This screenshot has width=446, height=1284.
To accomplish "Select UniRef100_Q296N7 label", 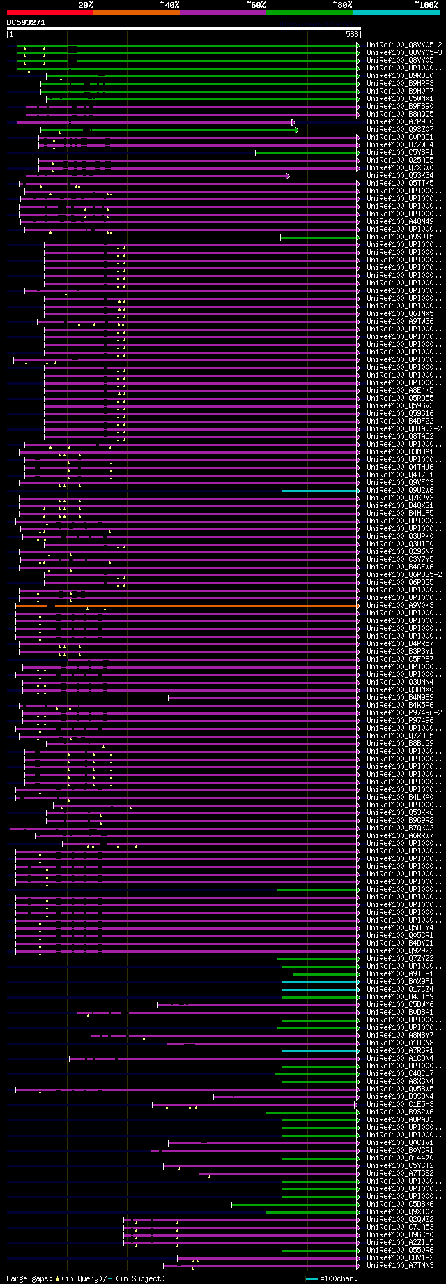I will [400, 551].
